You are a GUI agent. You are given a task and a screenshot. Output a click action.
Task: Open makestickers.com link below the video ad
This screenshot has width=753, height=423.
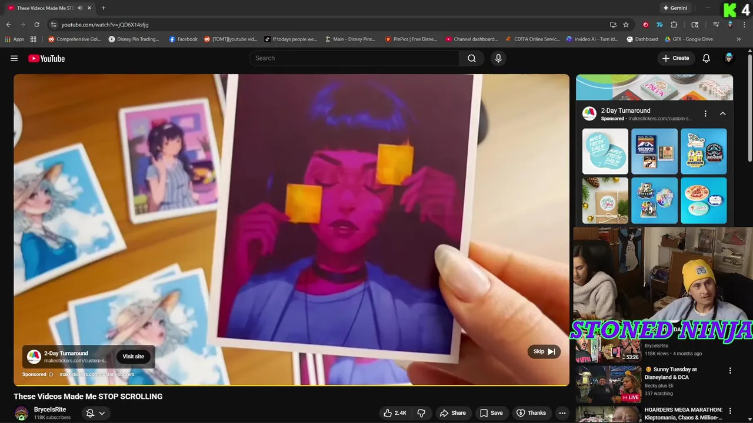click(96, 374)
